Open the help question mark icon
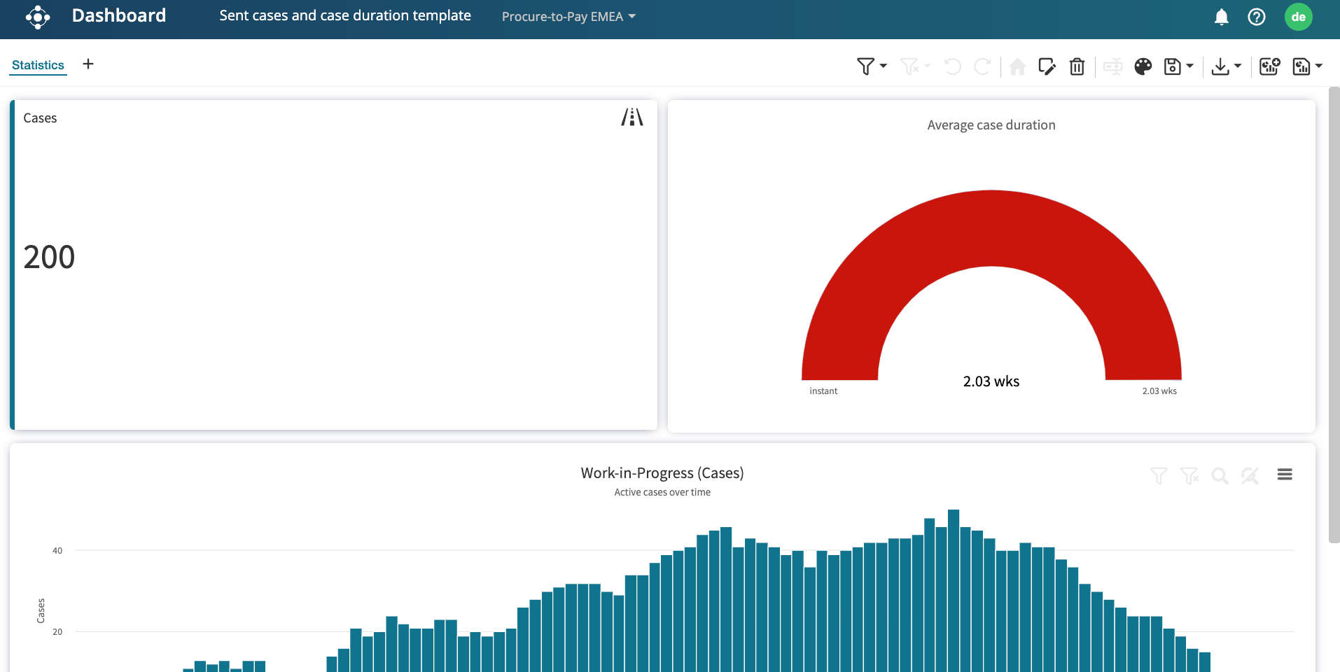The width and height of the screenshot is (1340, 672). pos(1257,17)
